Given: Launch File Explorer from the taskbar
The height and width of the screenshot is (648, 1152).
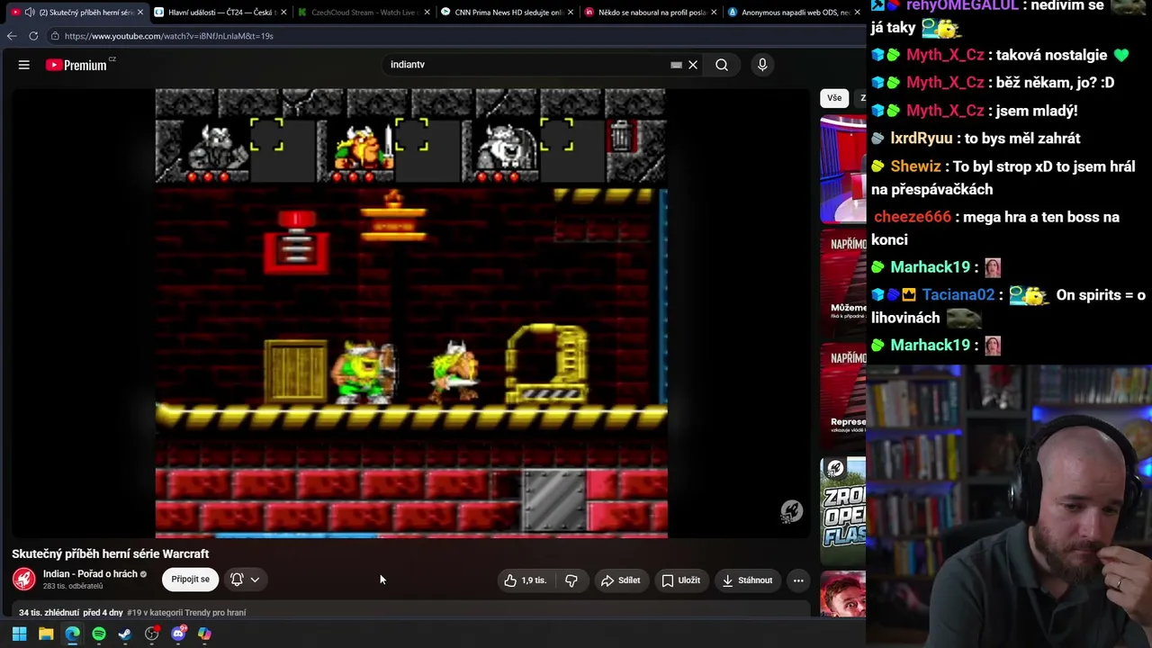Looking at the screenshot, I should click(46, 634).
